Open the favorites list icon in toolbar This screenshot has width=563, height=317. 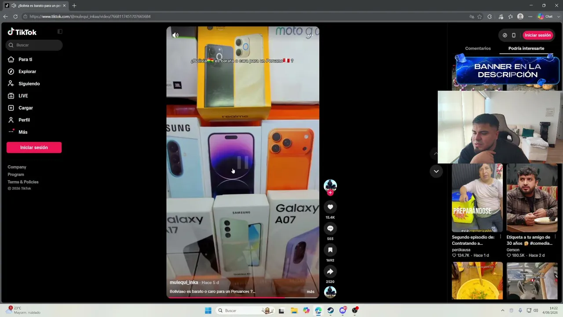[x=510, y=17]
